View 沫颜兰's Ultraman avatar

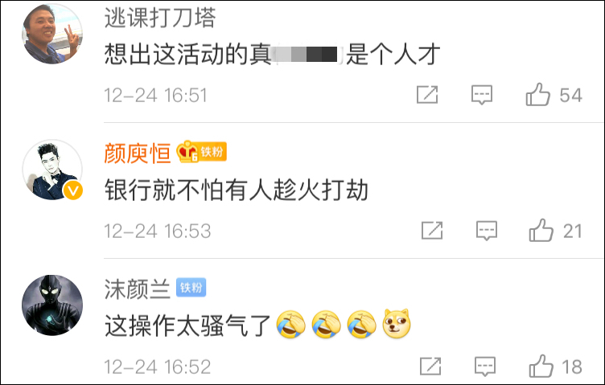click(52, 305)
